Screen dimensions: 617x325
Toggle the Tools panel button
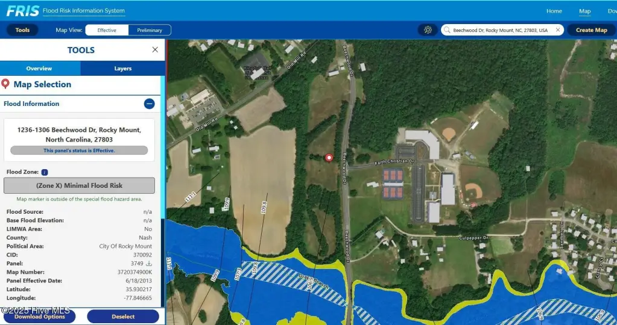tap(22, 30)
